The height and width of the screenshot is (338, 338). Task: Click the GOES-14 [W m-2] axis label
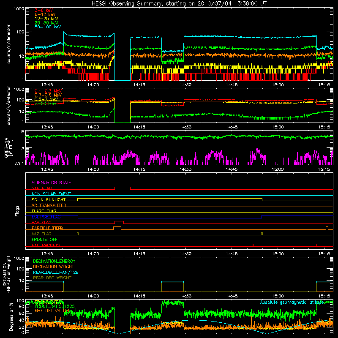tap(8, 148)
